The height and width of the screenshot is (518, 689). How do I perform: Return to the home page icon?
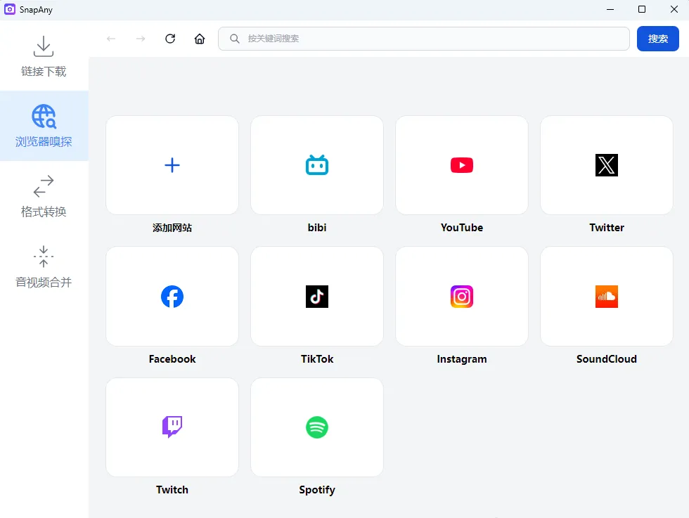pos(200,39)
